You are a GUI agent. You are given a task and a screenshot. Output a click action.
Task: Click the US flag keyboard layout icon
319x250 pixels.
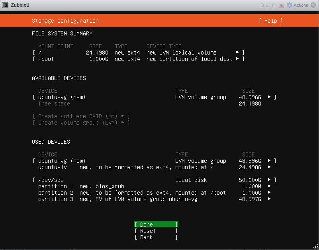coord(281,5)
